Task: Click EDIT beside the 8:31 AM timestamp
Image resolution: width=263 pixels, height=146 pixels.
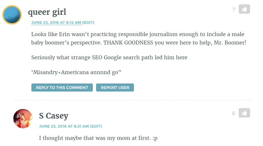Action: click(x=96, y=126)
